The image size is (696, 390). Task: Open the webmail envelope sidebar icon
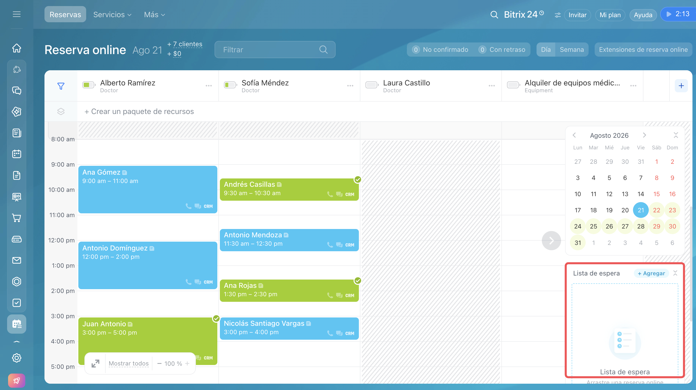pos(16,260)
